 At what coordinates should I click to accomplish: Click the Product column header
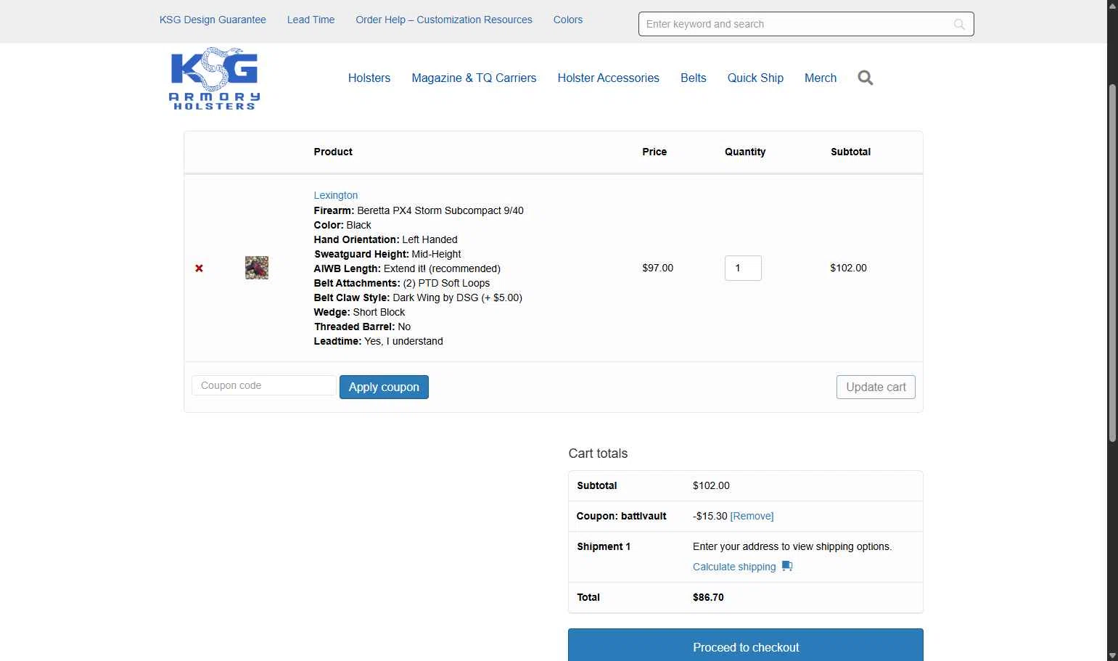click(x=333, y=152)
